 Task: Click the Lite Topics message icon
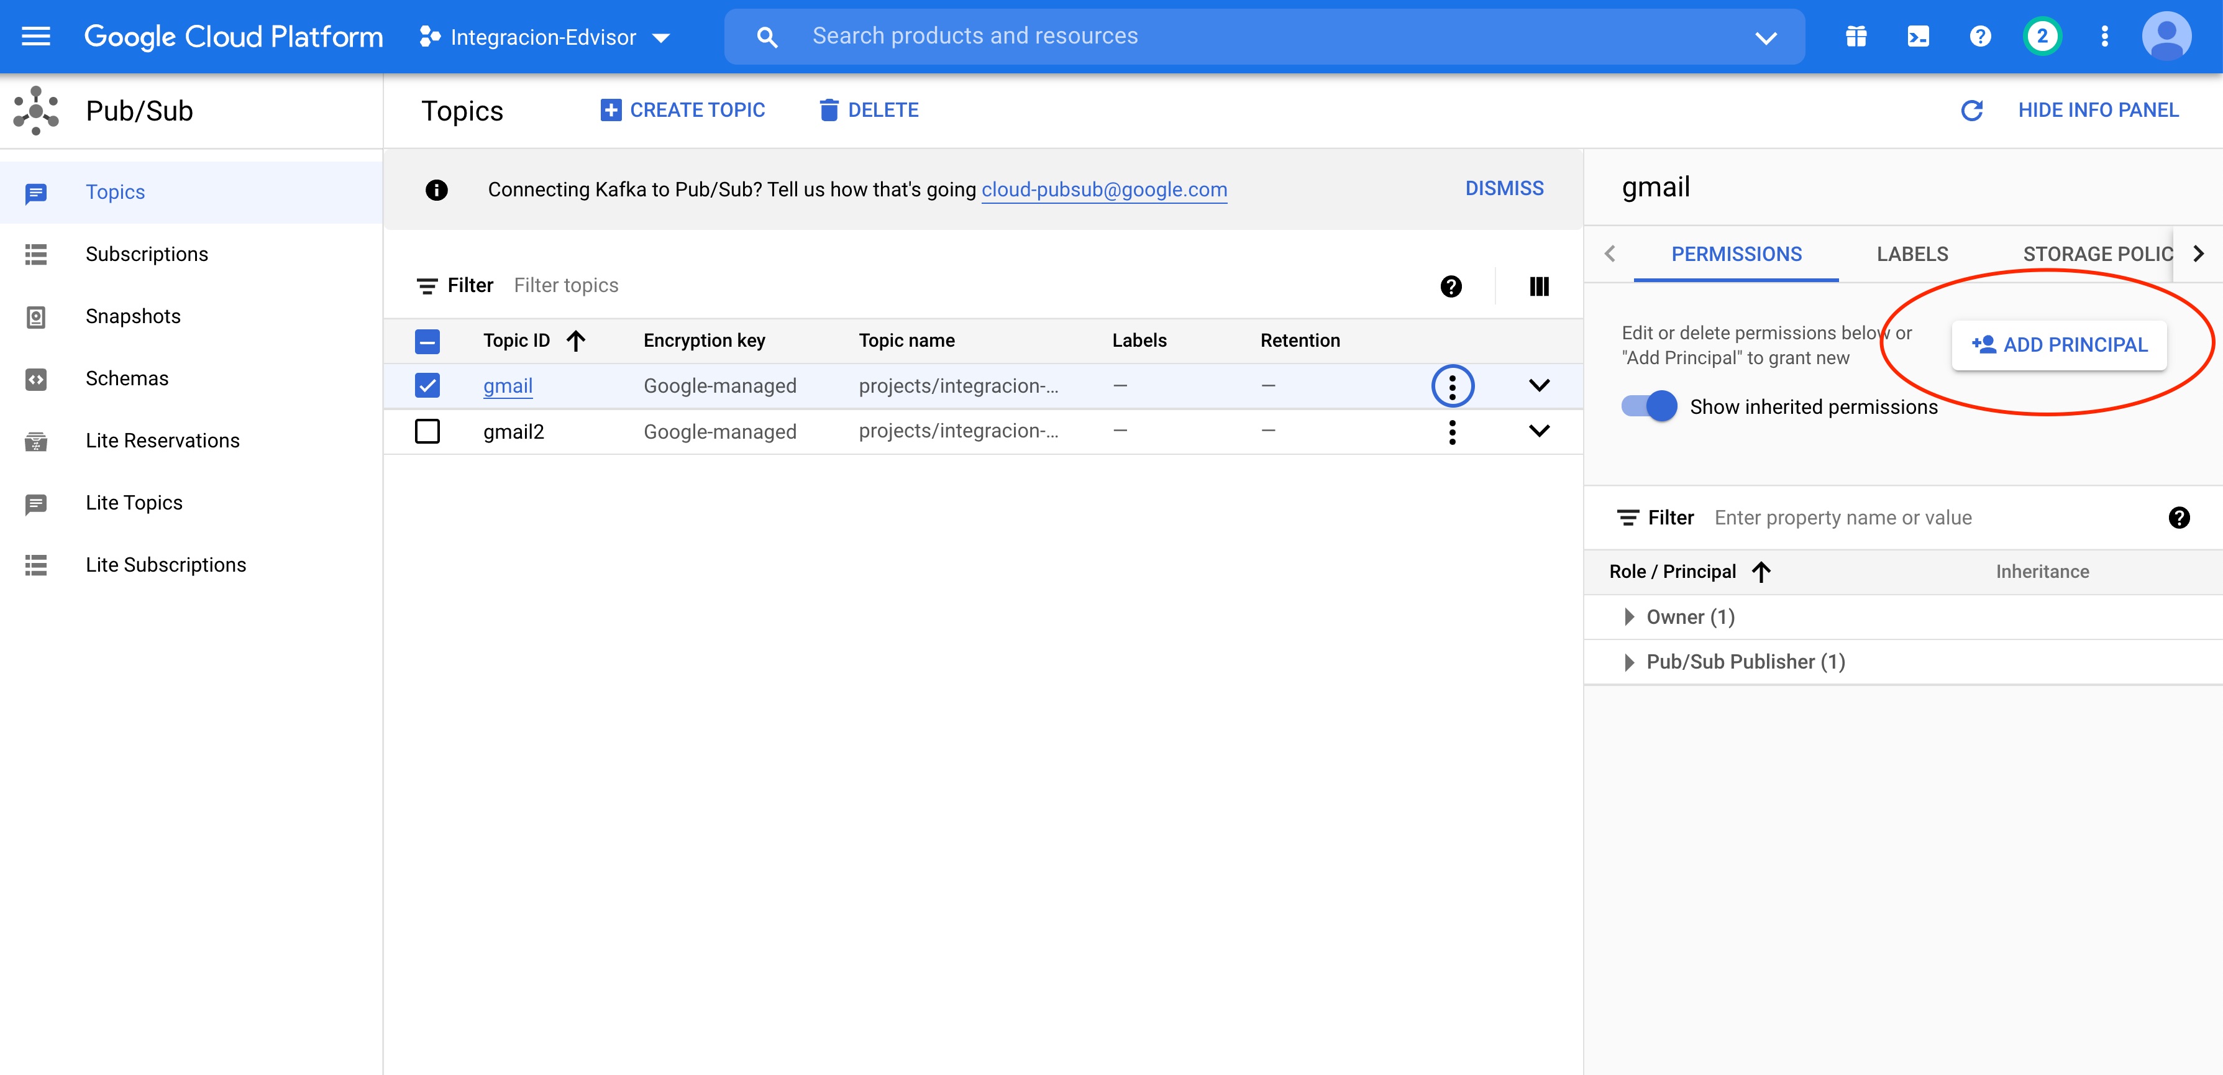[35, 504]
